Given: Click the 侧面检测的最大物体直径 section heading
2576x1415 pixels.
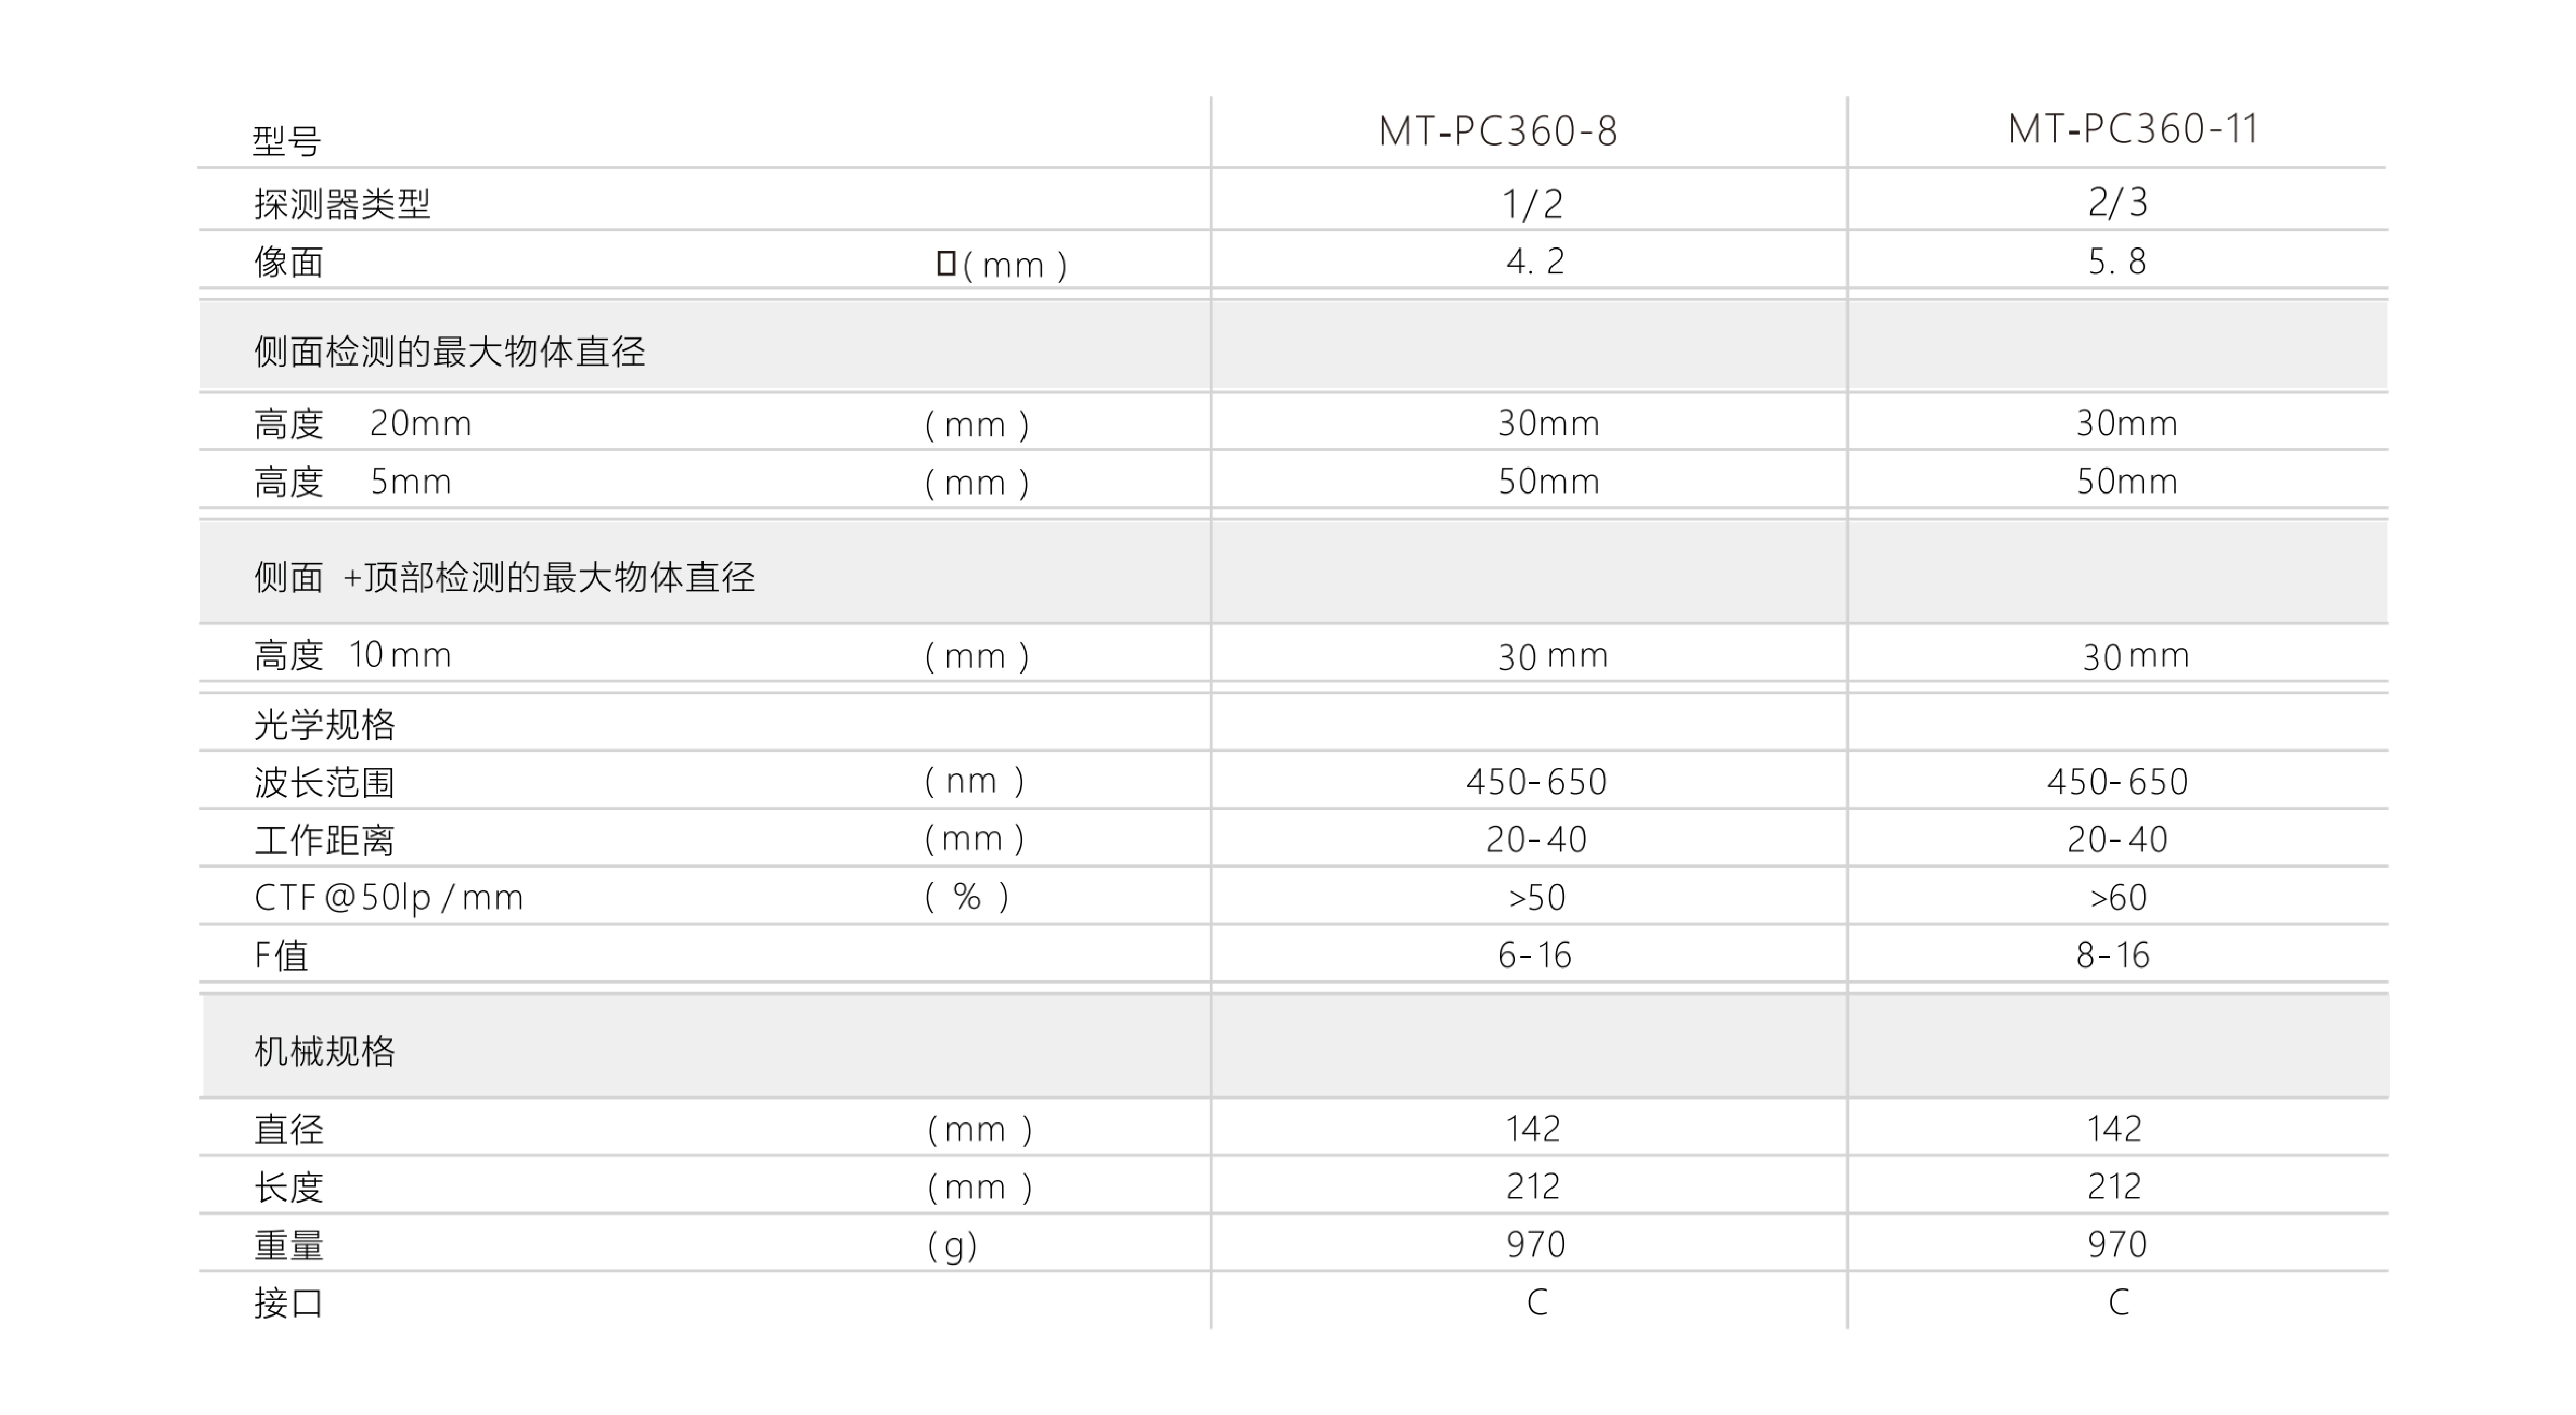Looking at the screenshot, I should (x=449, y=352).
